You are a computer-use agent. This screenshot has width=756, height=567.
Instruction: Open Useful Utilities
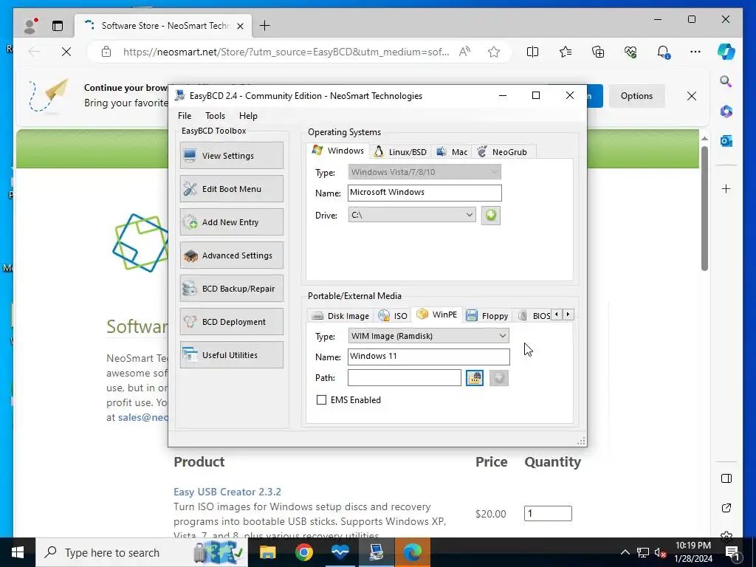click(231, 355)
